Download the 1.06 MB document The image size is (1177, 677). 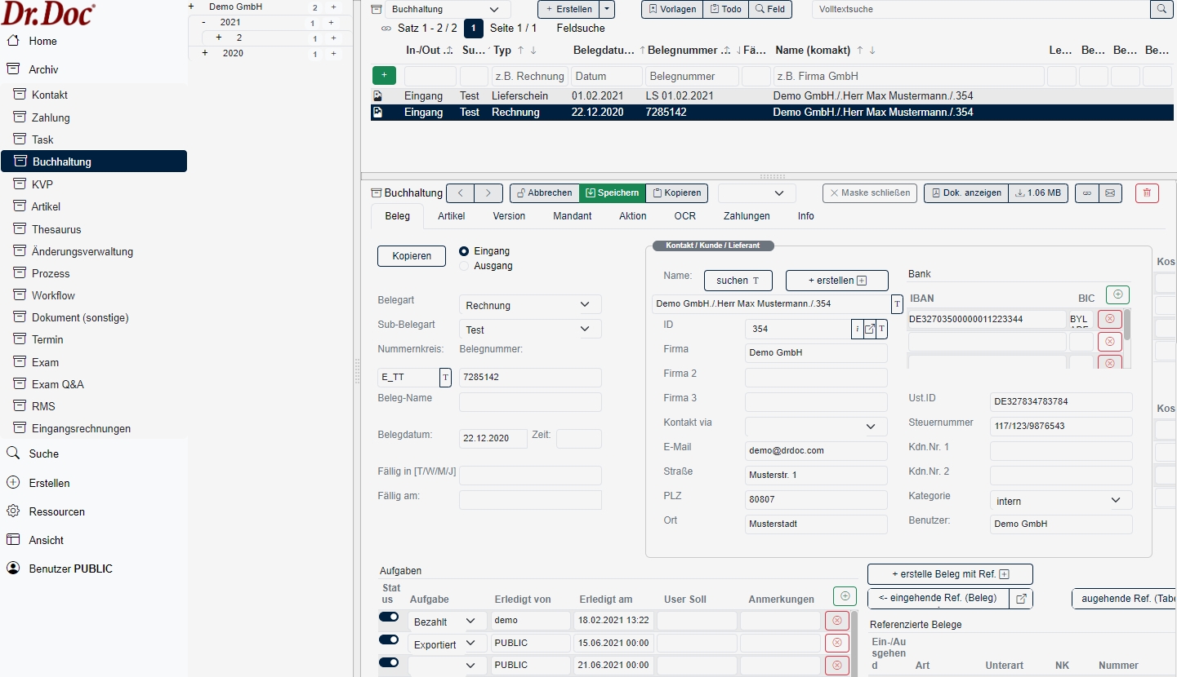[1038, 193]
